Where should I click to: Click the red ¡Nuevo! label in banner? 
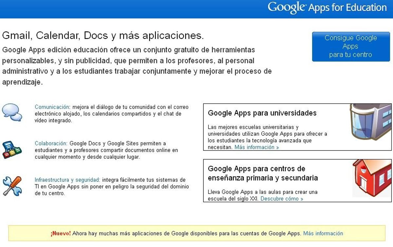coord(61,233)
